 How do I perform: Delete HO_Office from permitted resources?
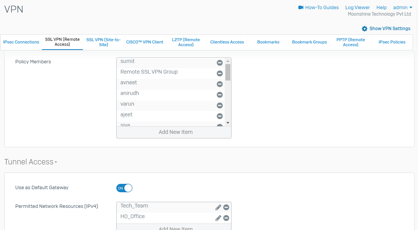point(226,218)
